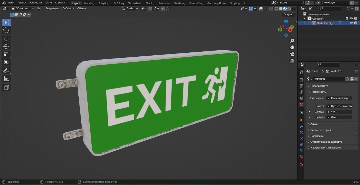Open the Файл menu
Image resolution: width=360 pixels, height=185 pixels.
(x=11, y=3)
